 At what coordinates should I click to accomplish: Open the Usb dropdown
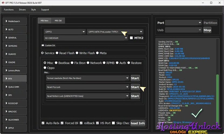(183, 30)
